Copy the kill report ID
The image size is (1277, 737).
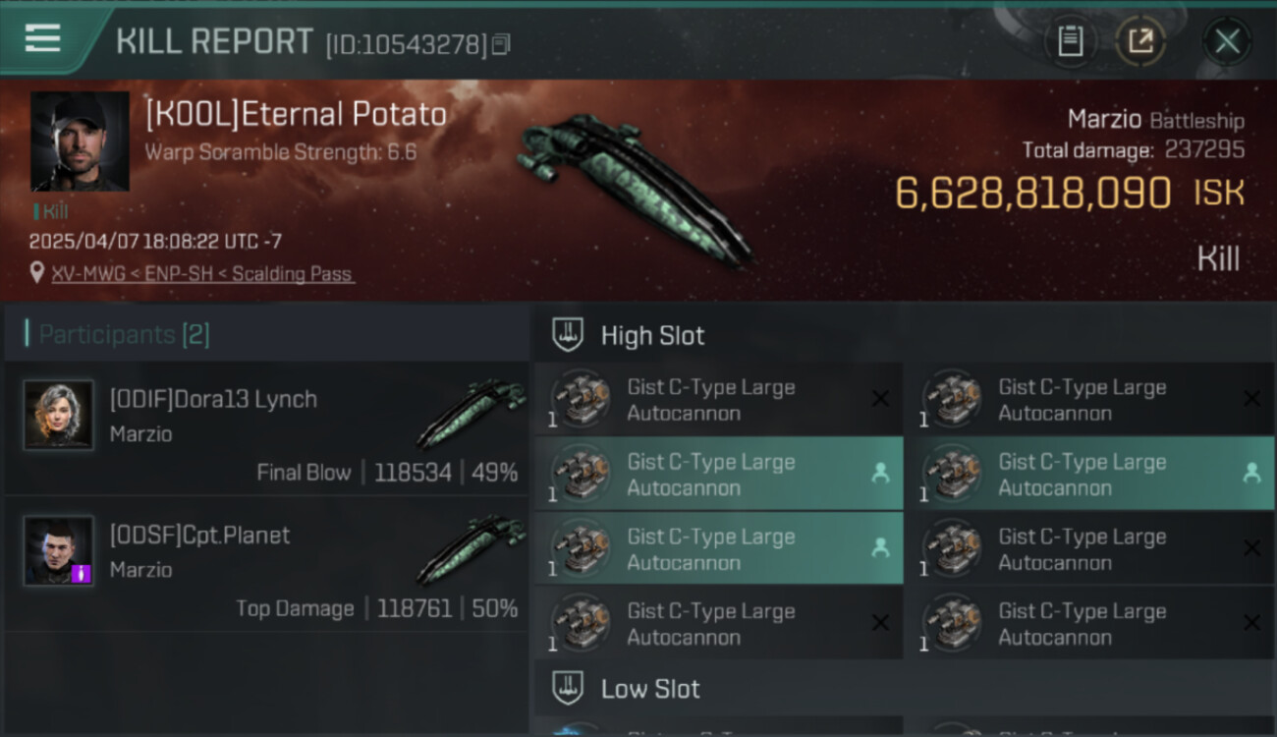pyautogui.click(x=501, y=44)
